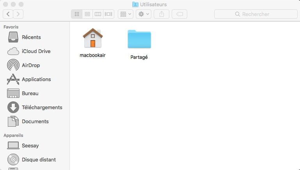Image resolution: width=300 pixels, height=170 pixels.
Task: Go back with the left chevron button
Action: point(8,14)
